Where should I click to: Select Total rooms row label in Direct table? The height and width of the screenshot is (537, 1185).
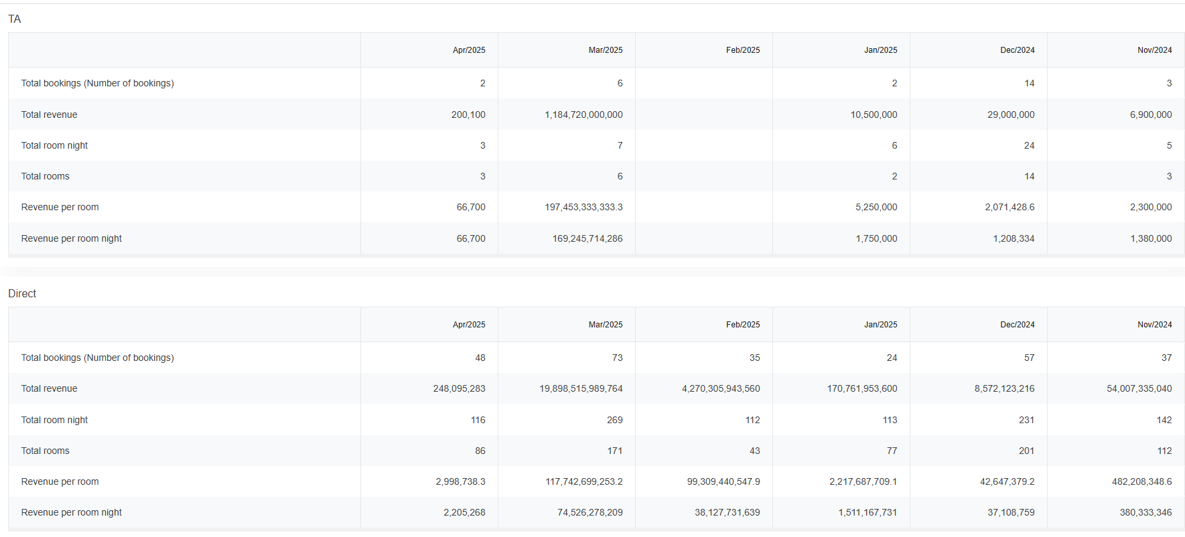tap(45, 451)
